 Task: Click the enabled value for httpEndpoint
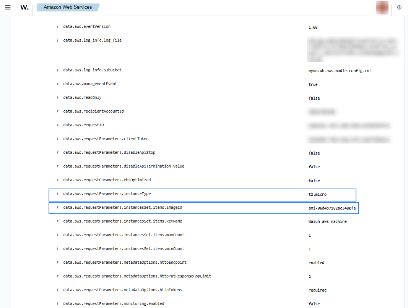(316, 263)
